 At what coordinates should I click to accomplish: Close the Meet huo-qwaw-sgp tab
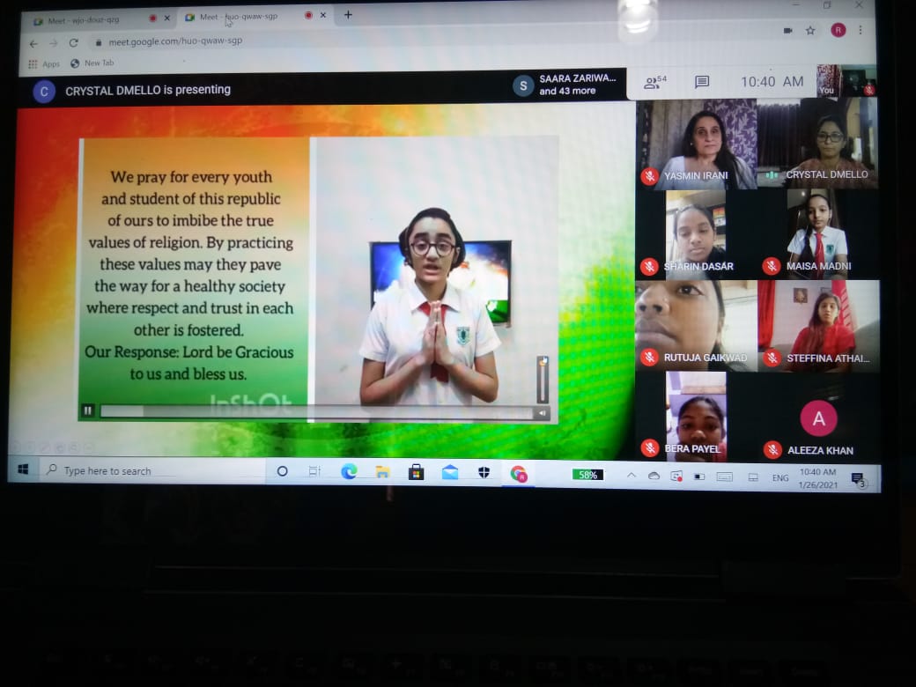click(x=323, y=15)
